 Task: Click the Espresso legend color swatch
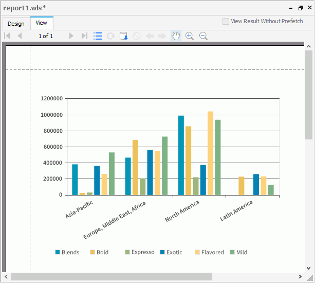pos(128,252)
